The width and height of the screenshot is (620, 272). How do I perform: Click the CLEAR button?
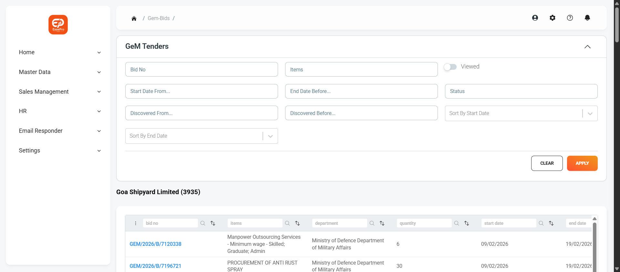pyautogui.click(x=547, y=163)
